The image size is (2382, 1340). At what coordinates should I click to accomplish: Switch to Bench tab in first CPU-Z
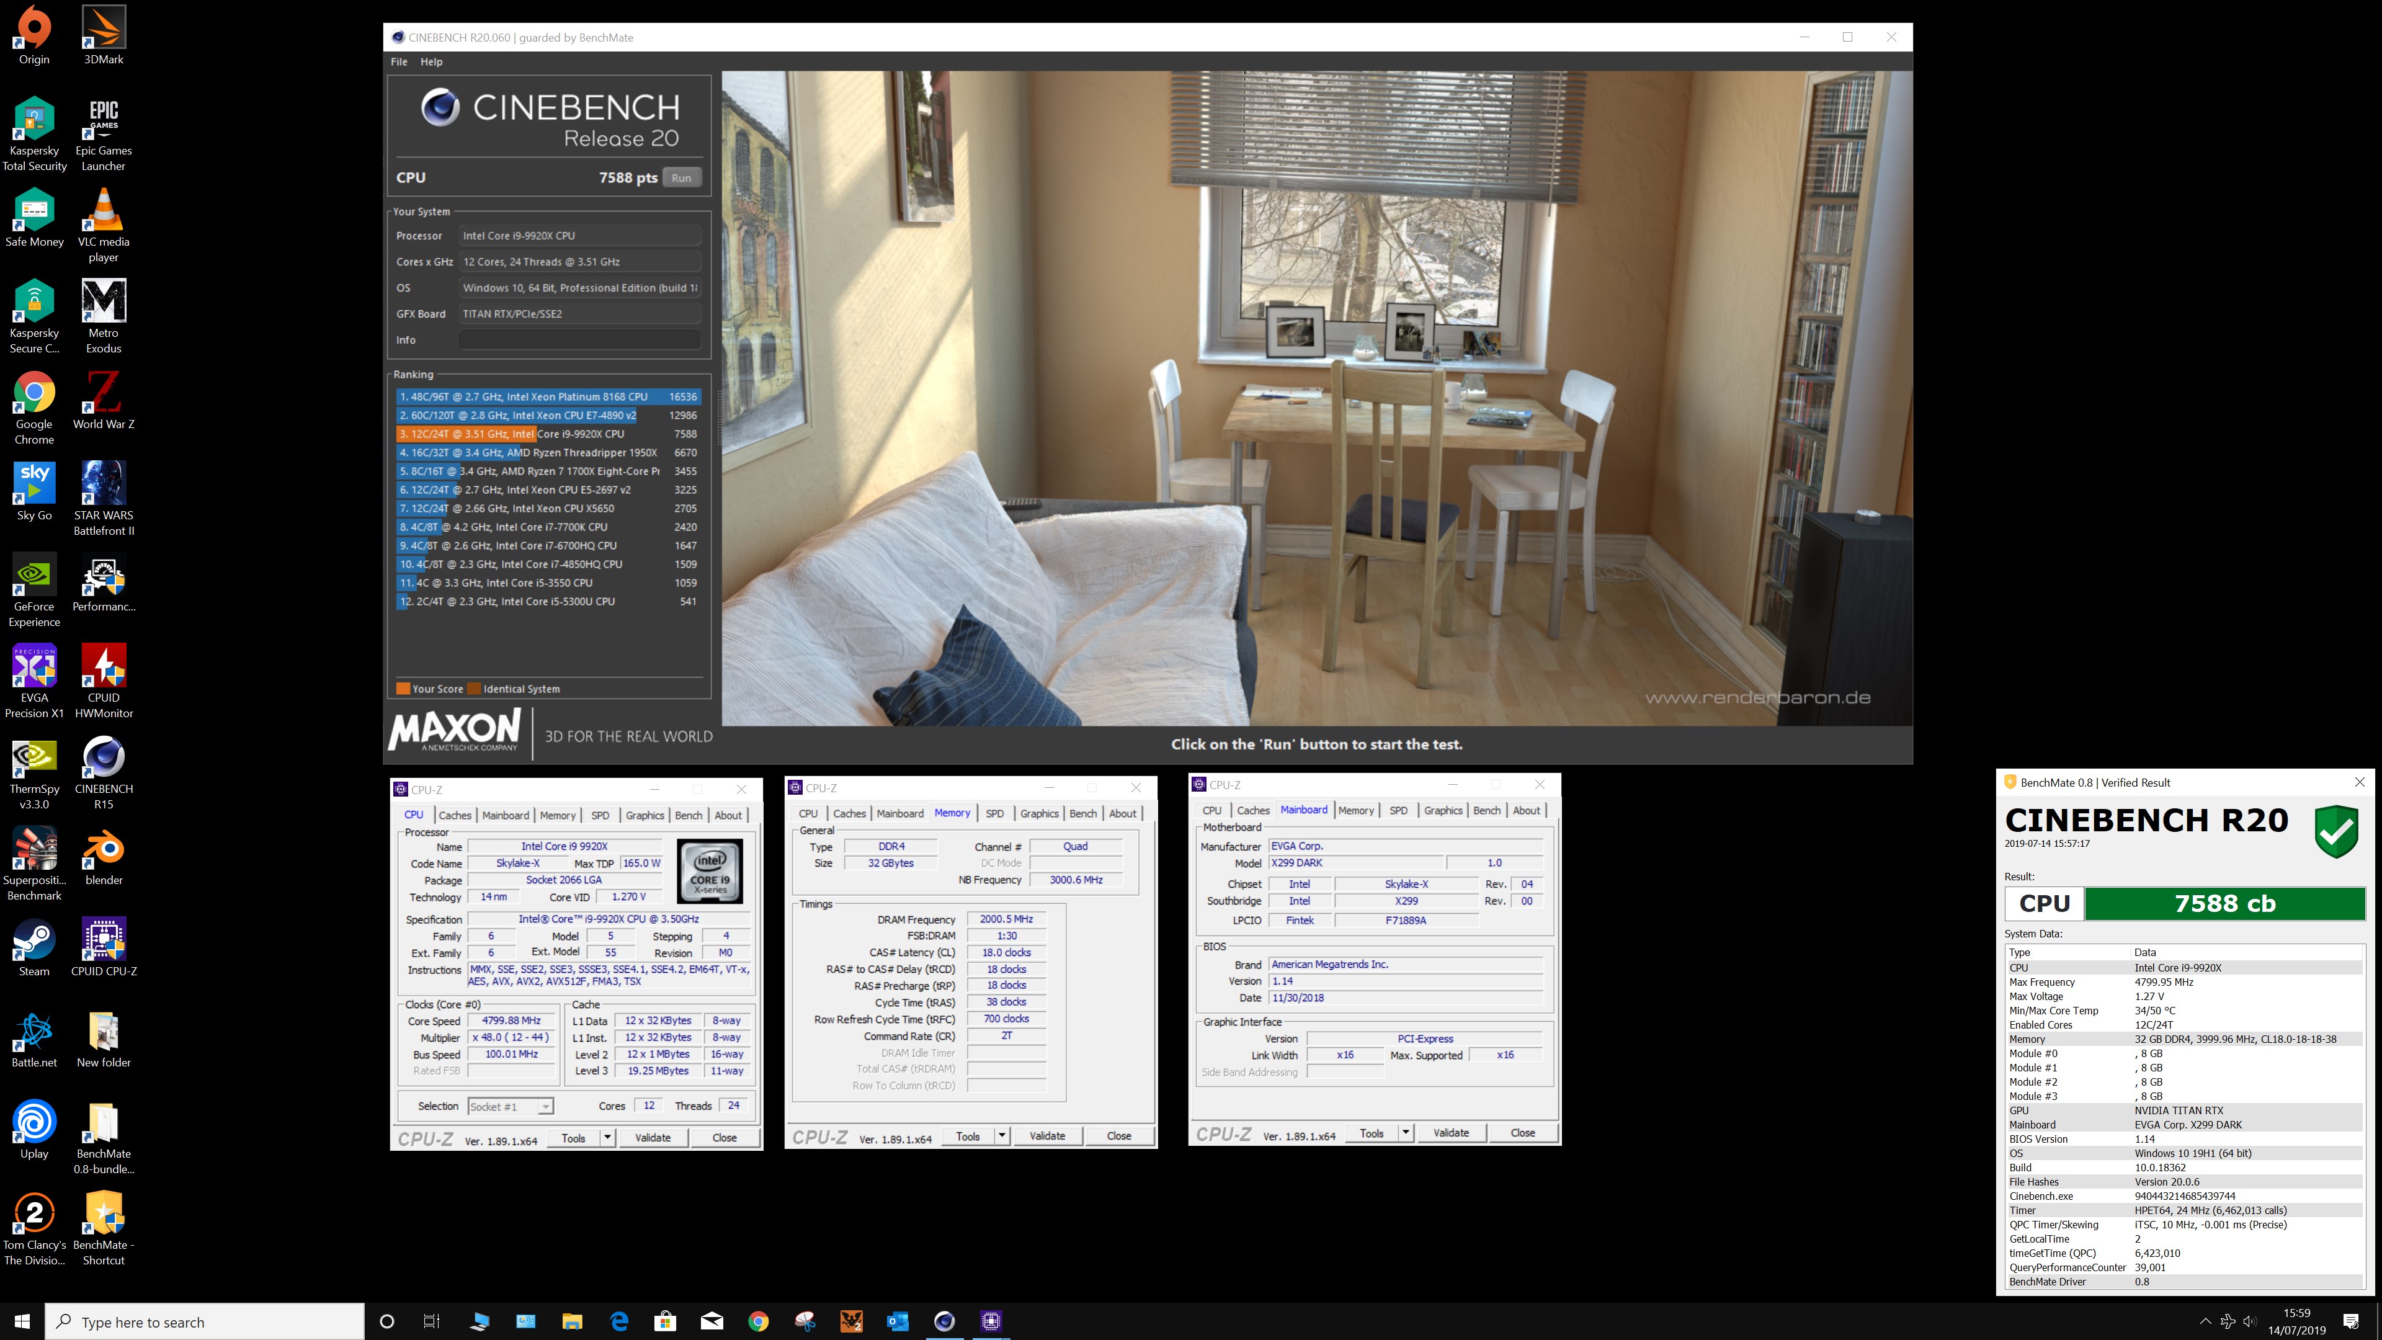(x=688, y=815)
